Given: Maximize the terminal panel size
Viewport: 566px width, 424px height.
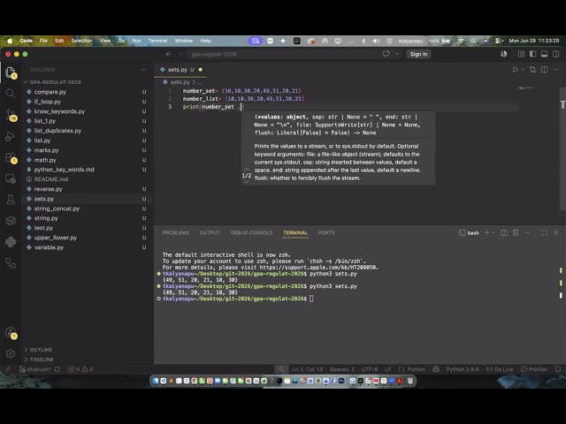Looking at the screenshot, I should click(x=545, y=233).
